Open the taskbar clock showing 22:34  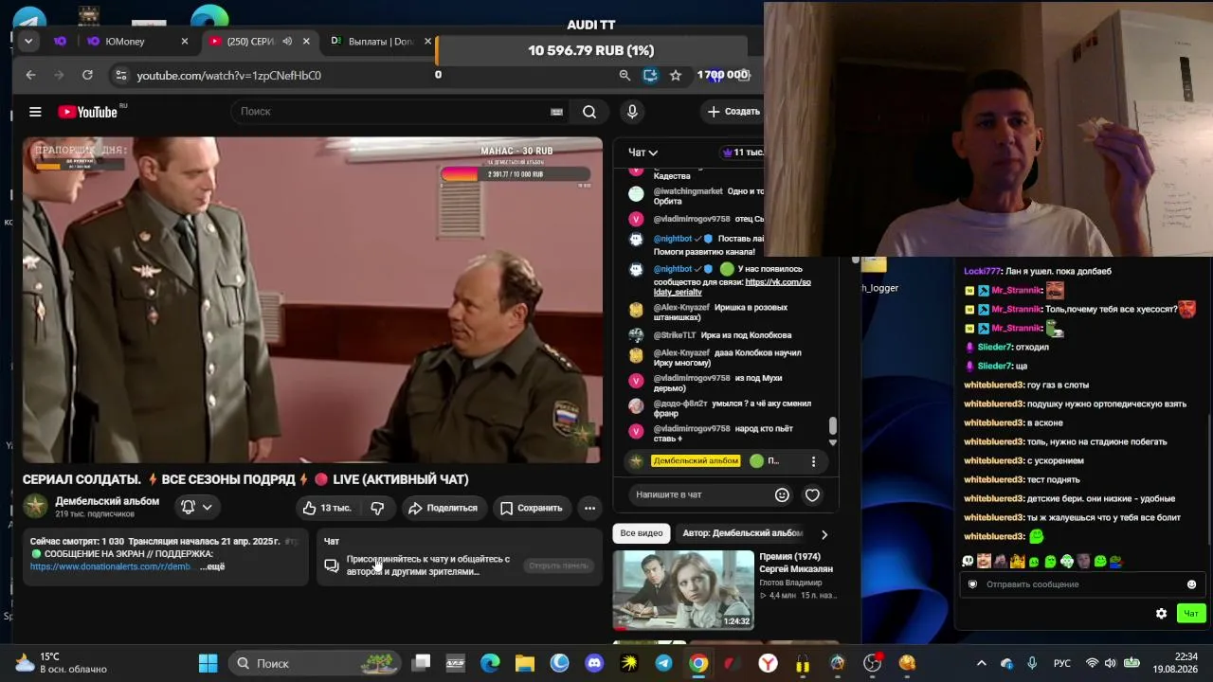pyautogui.click(x=1175, y=663)
